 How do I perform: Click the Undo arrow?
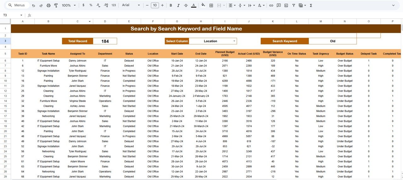pyautogui.click(x=33, y=5)
